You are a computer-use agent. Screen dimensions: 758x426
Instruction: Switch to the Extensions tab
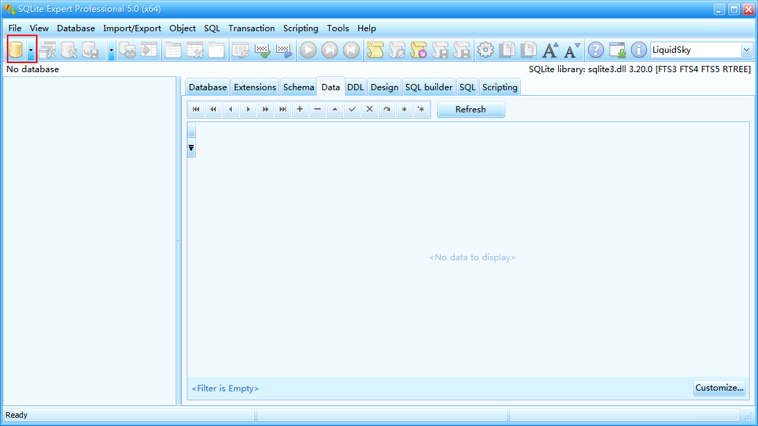click(255, 87)
